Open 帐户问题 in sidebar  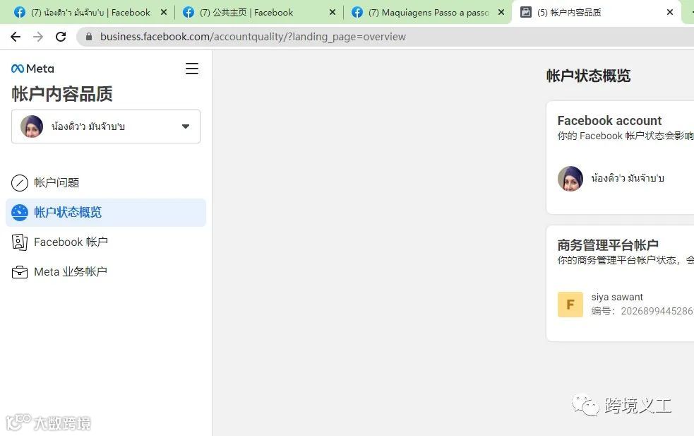106,182
